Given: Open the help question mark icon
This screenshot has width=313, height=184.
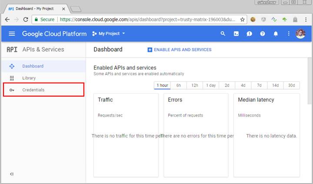Looking at the screenshot, I should pos(263,34).
